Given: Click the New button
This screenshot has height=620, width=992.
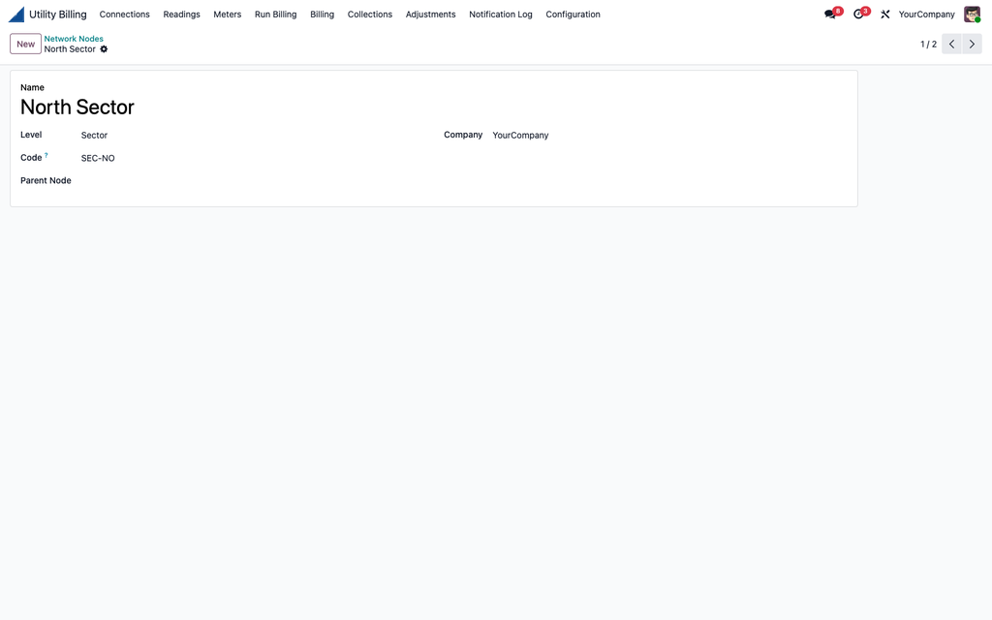Looking at the screenshot, I should (26, 44).
